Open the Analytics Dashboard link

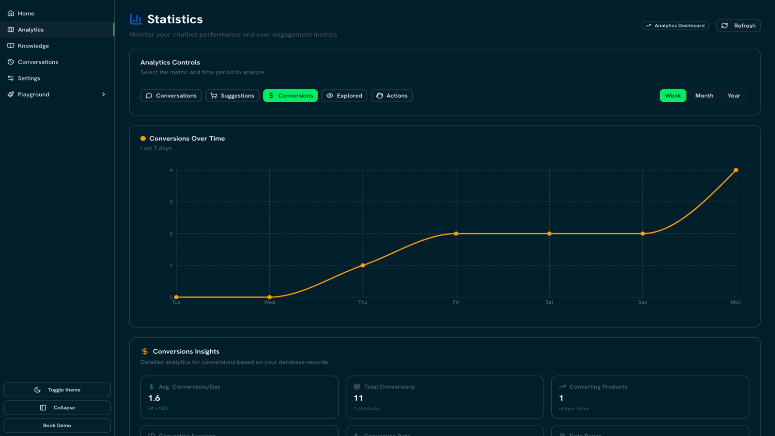675,25
